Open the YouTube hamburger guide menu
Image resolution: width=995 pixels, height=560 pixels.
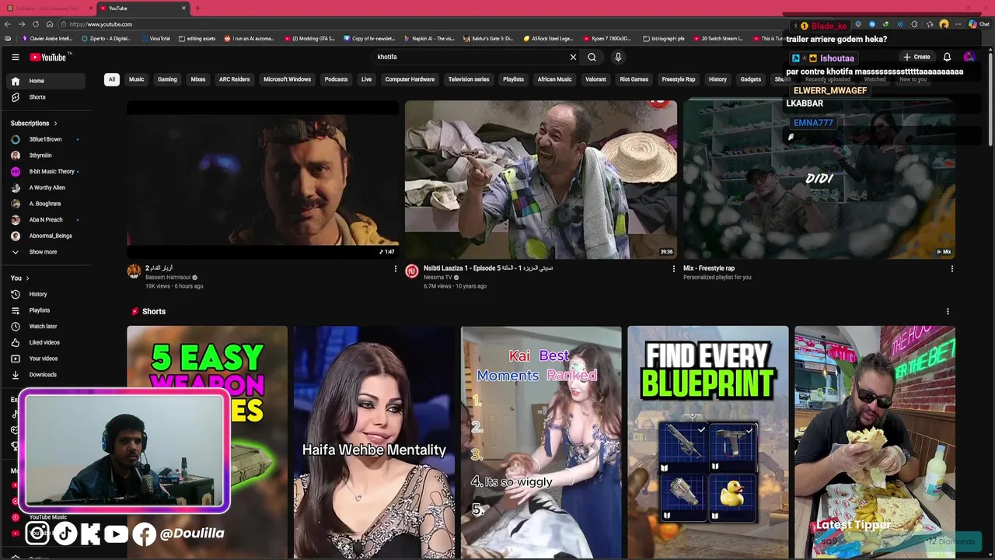15,57
